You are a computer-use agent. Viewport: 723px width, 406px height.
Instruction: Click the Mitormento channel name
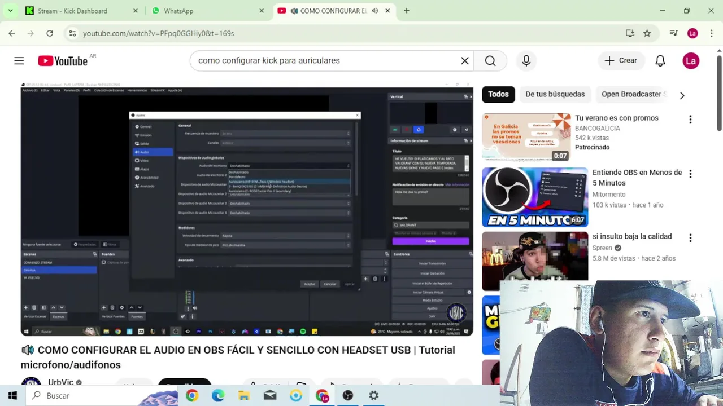tap(609, 194)
